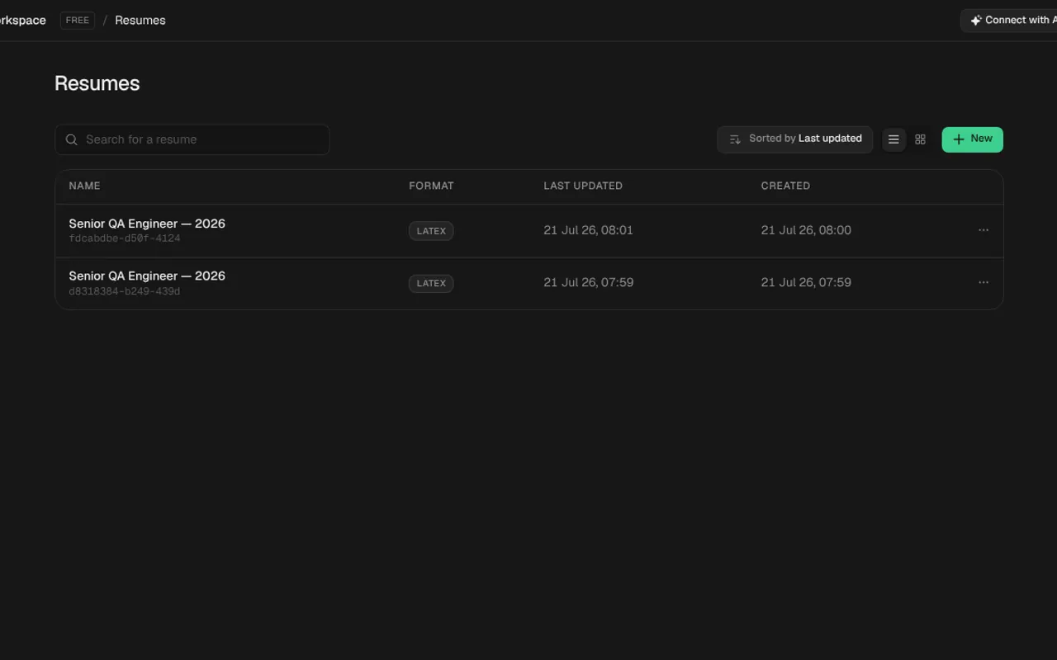This screenshot has width=1057, height=660.
Task: Open more options for resume d8318384-b249-439d
Action: point(984,282)
